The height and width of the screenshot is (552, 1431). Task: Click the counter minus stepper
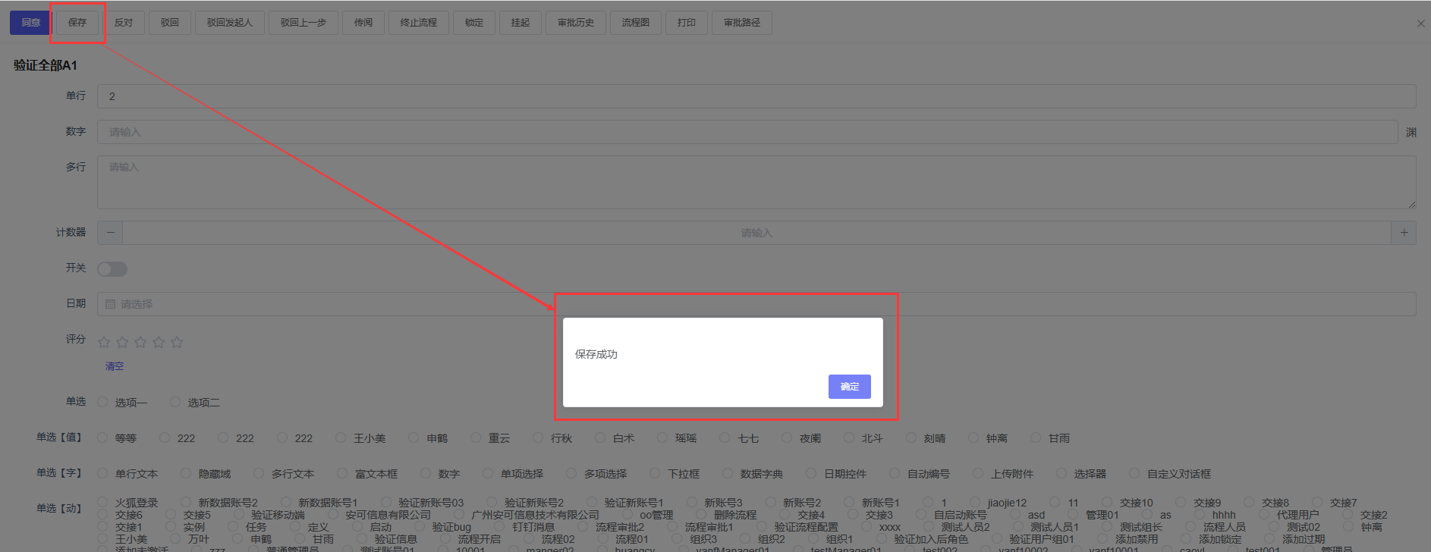pos(110,233)
